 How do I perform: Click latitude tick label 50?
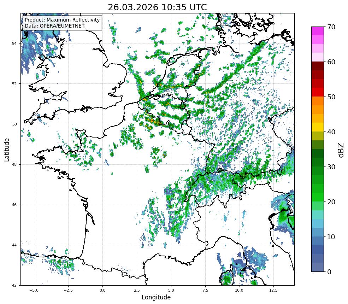coord(14,124)
